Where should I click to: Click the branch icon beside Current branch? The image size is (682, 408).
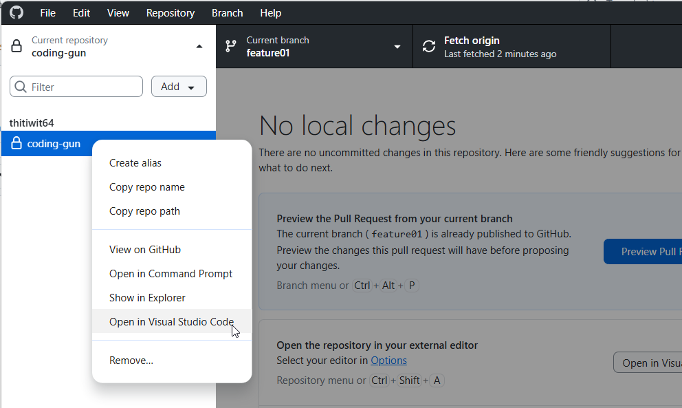(x=231, y=46)
